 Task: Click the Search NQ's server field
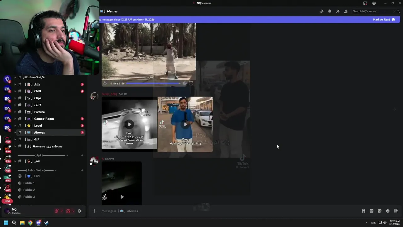(x=373, y=11)
